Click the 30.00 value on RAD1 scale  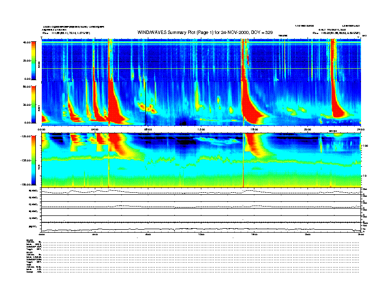tap(27, 105)
